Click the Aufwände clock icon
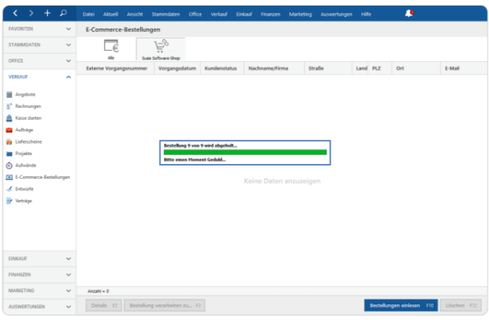The width and height of the screenshot is (489, 320). point(9,166)
